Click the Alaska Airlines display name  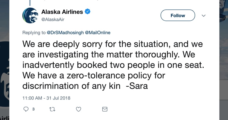click(x=62, y=12)
